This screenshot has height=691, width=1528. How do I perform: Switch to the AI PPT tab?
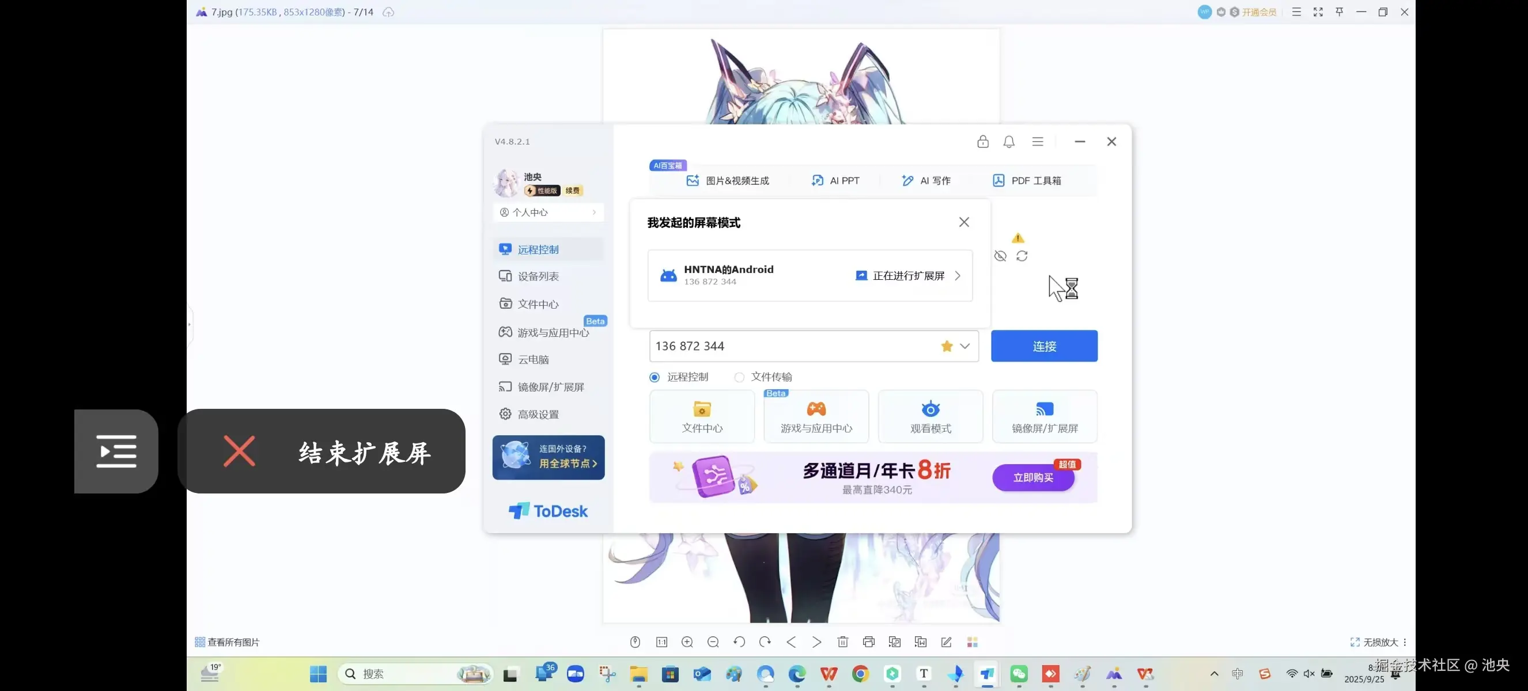point(837,181)
